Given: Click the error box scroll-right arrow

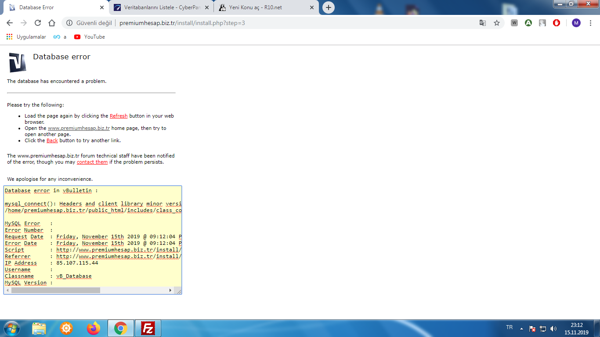Looking at the screenshot, I should coord(170,290).
